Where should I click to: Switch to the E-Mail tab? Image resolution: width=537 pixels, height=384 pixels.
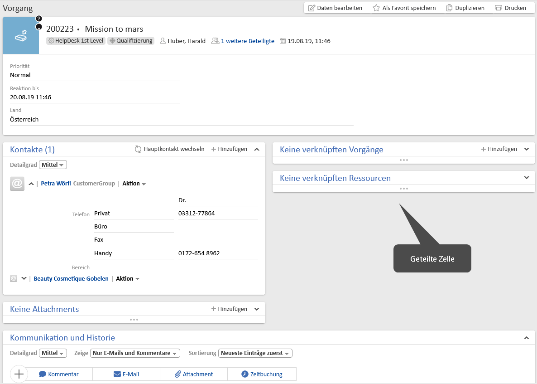point(126,374)
